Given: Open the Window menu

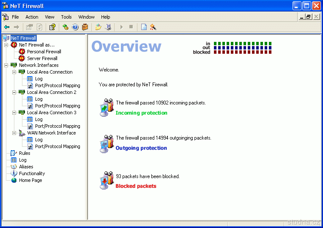Looking at the screenshot, I should point(86,17).
